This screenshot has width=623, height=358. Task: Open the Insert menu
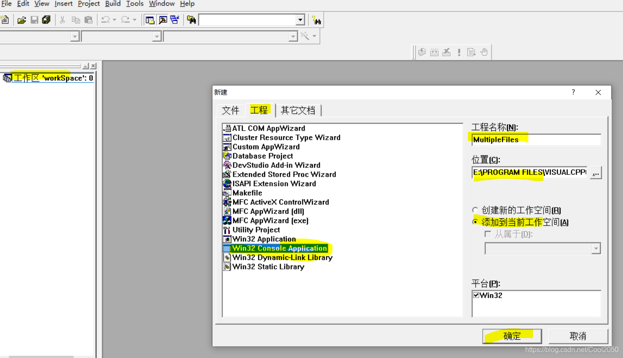click(x=63, y=4)
